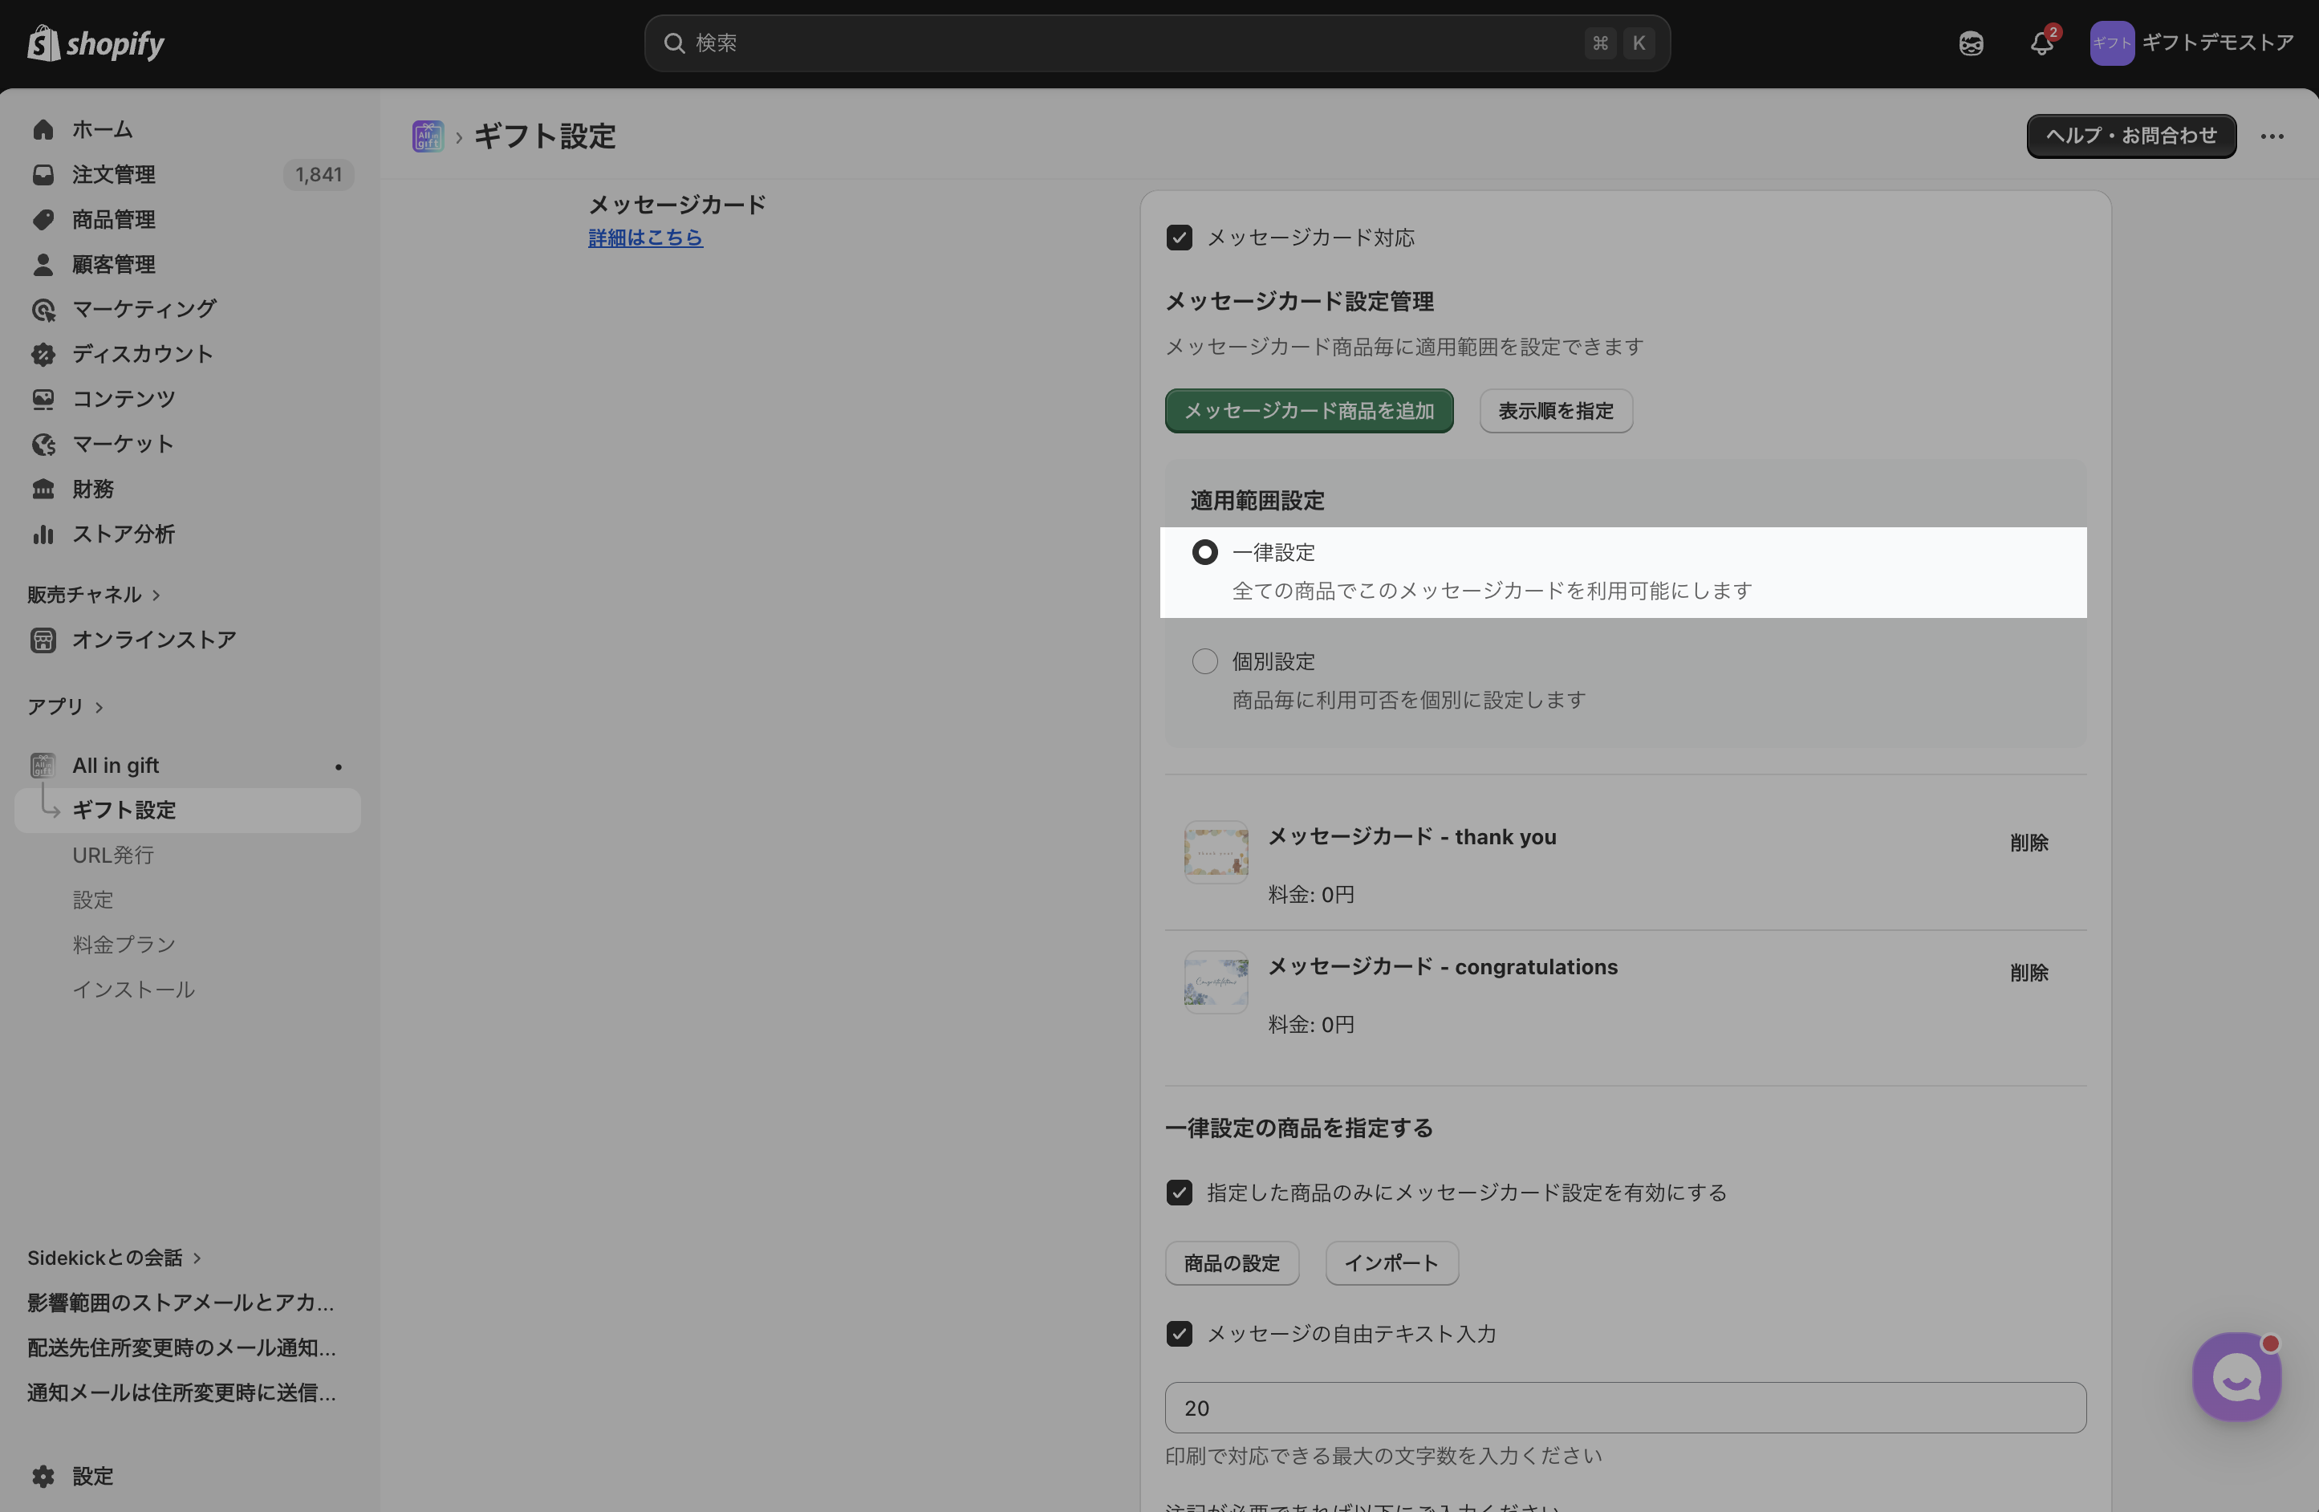Open ストア分析 in the sidebar

[123, 534]
